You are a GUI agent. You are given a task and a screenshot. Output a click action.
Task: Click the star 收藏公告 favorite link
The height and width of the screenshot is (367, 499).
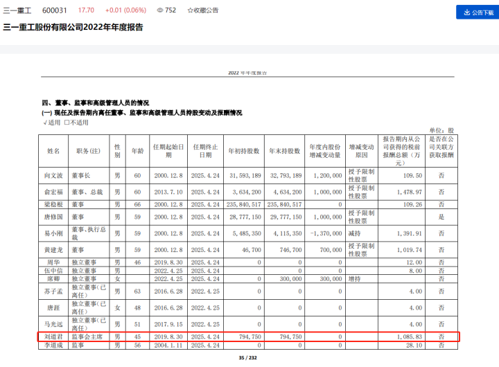[202, 10]
